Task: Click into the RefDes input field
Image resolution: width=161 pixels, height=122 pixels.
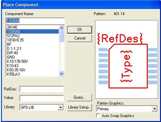Action: [41, 89]
